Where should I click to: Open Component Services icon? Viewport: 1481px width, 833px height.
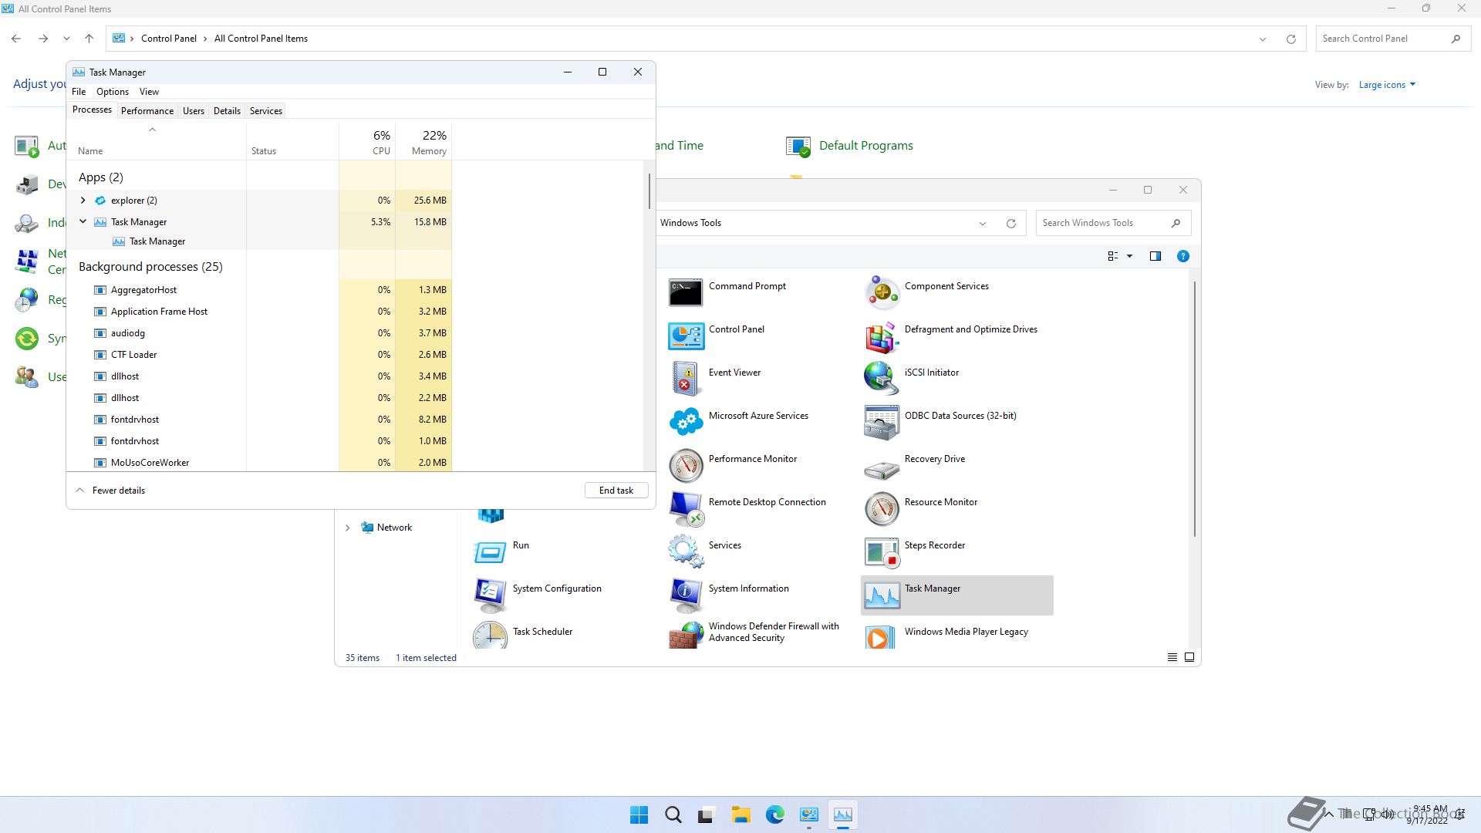882,292
